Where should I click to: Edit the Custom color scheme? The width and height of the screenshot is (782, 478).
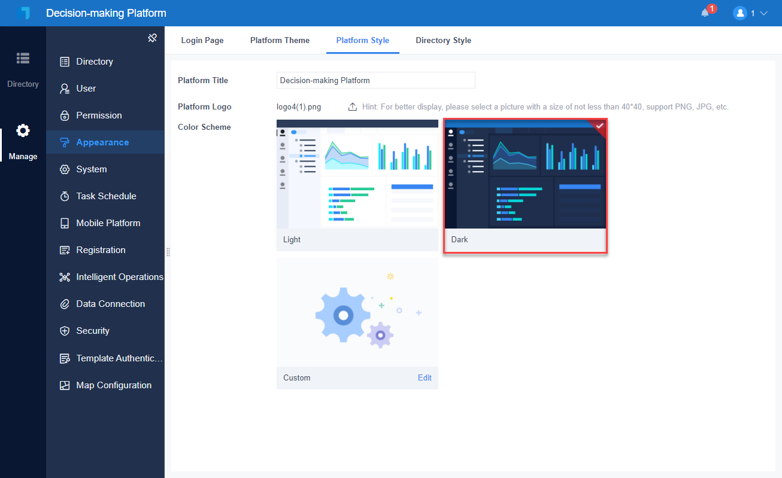[x=425, y=377]
